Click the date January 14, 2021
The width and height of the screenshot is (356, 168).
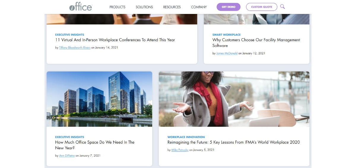(107, 47)
